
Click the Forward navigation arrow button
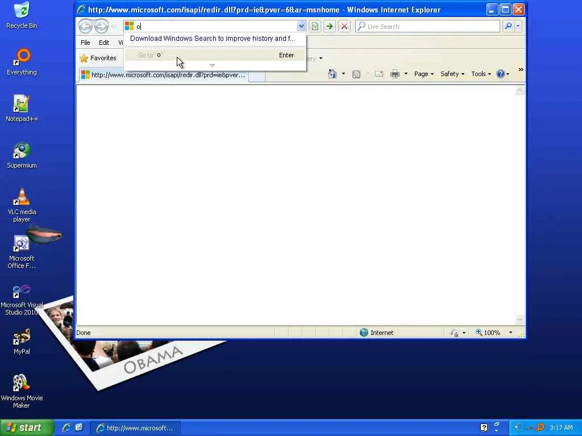(101, 26)
